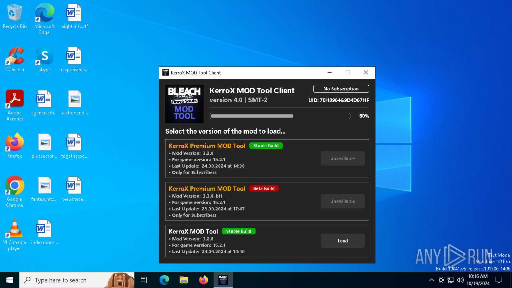
Task: Load the free KerroX MOD Tool
Action: [x=343, y=241]
